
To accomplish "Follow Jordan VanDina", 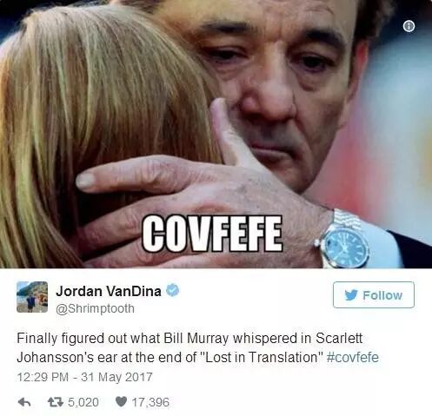I will click(374, 294).
